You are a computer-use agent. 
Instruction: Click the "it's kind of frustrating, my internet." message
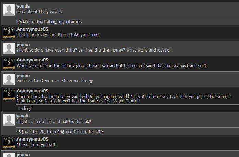click(49, 22)
